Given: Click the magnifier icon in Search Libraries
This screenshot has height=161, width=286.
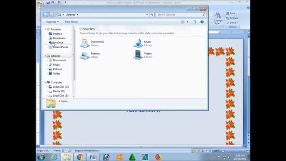Looking at the screenshot, I should (204, 15).
